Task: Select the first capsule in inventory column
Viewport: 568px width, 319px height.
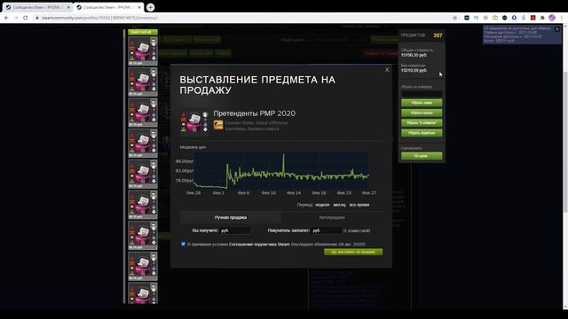Action: (x=143, y=51)
